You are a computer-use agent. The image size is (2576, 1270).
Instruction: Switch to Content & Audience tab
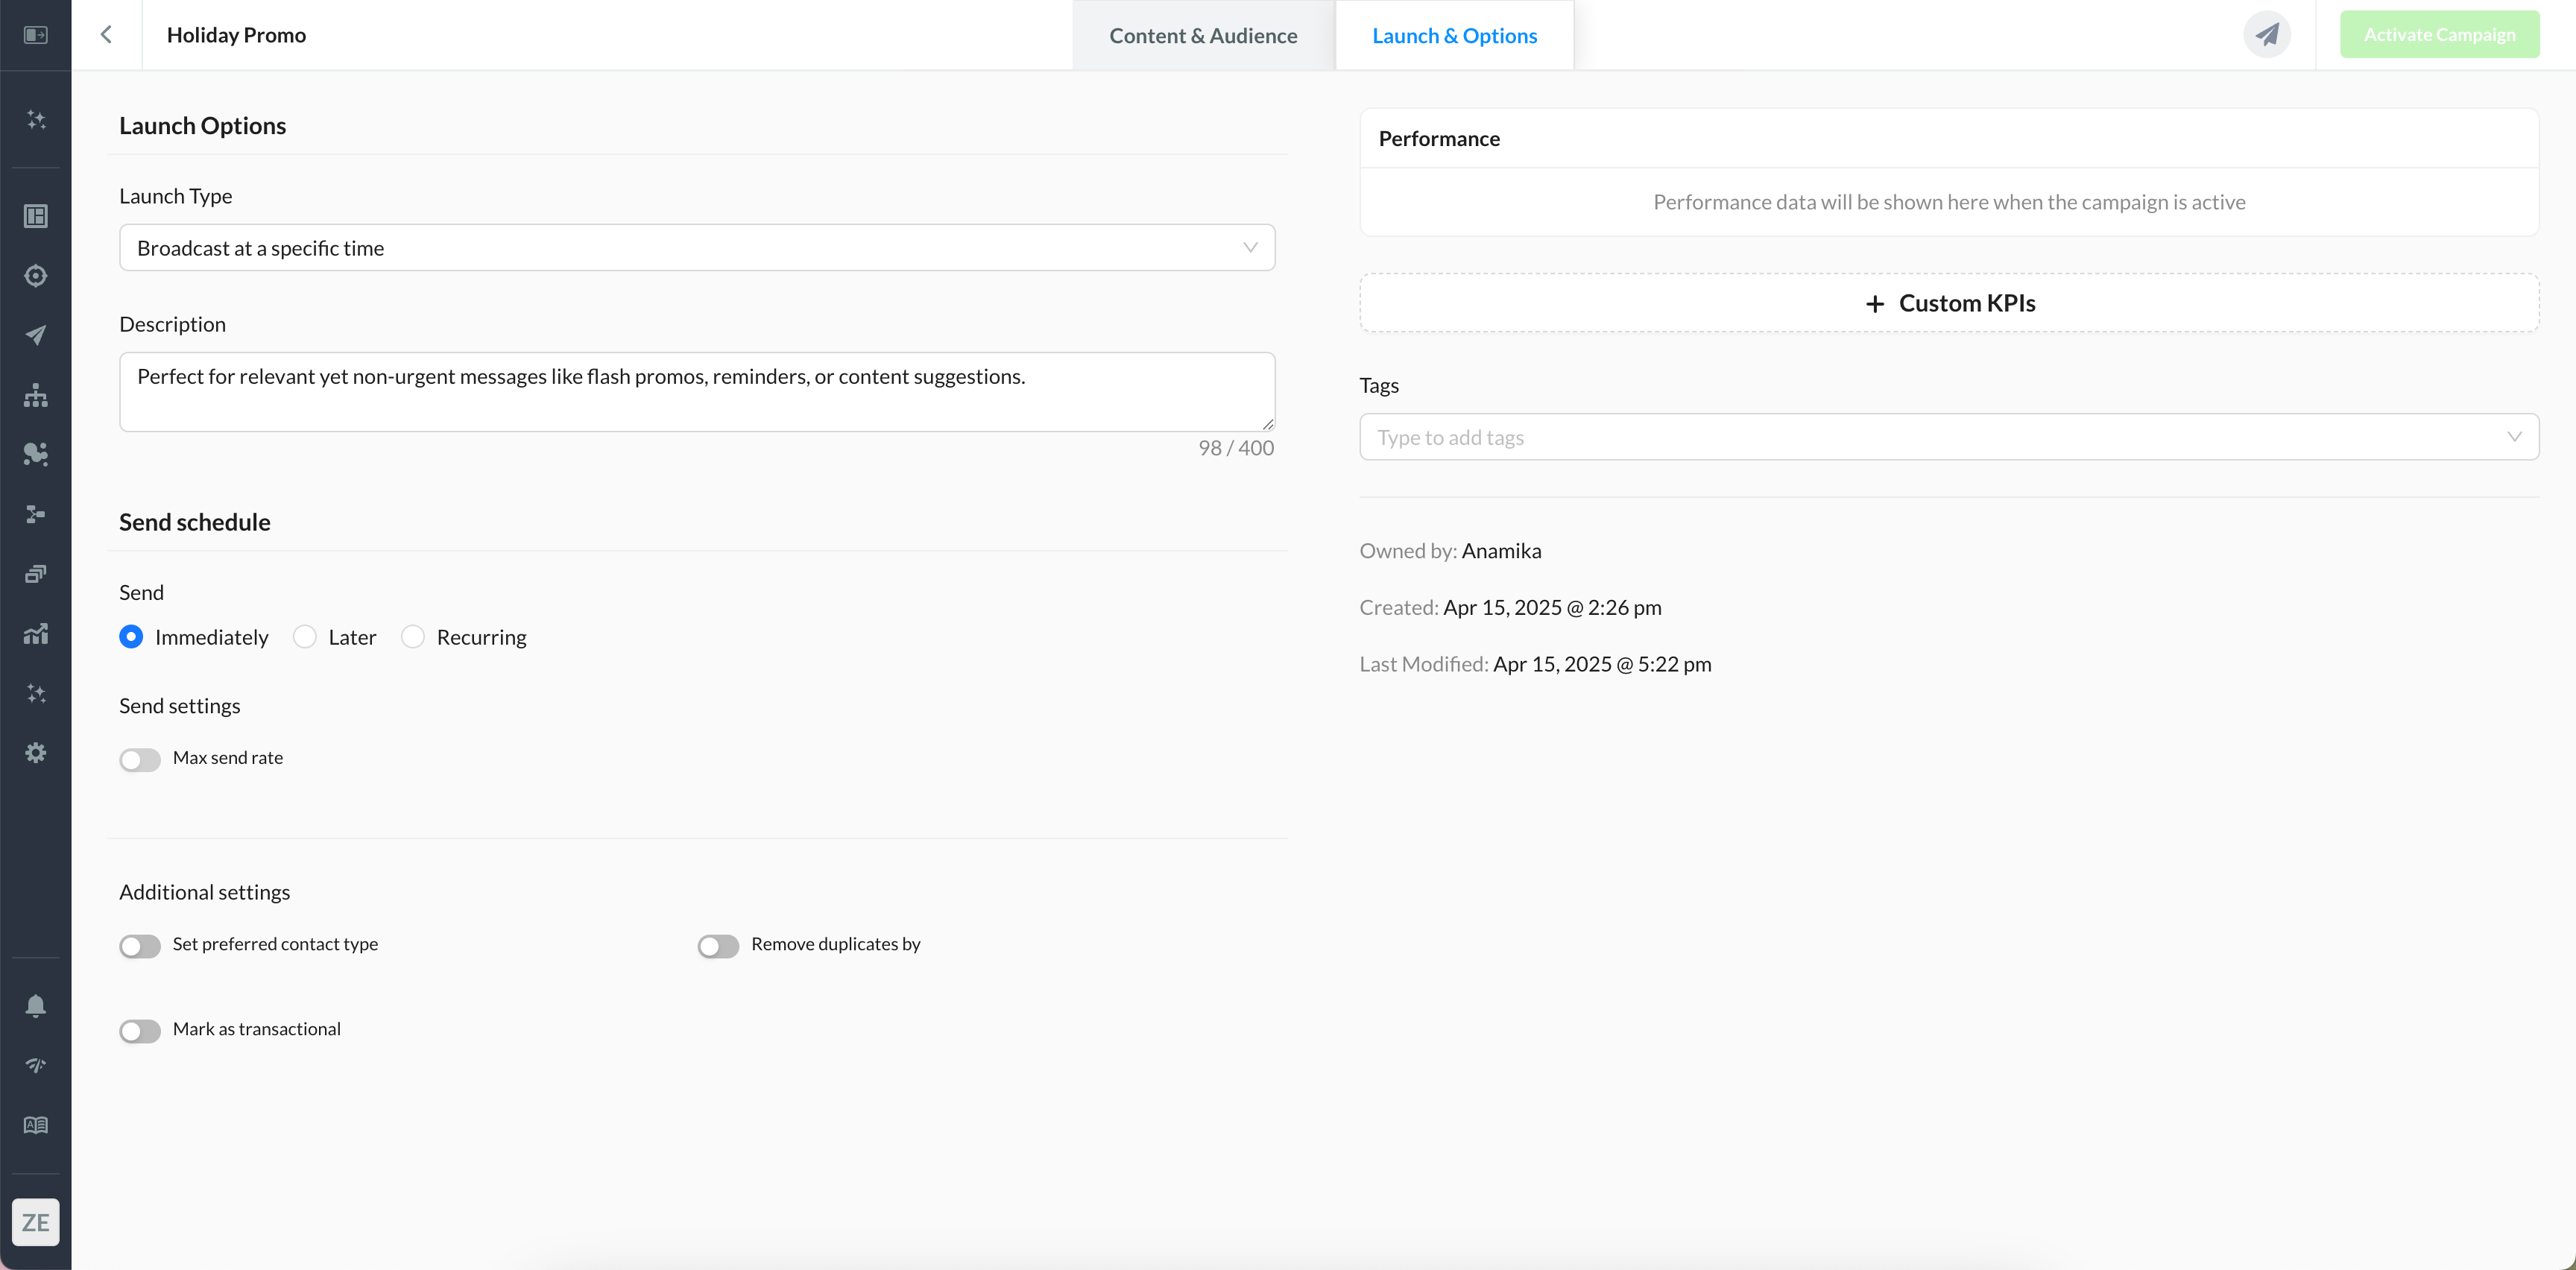(1203, 36)
